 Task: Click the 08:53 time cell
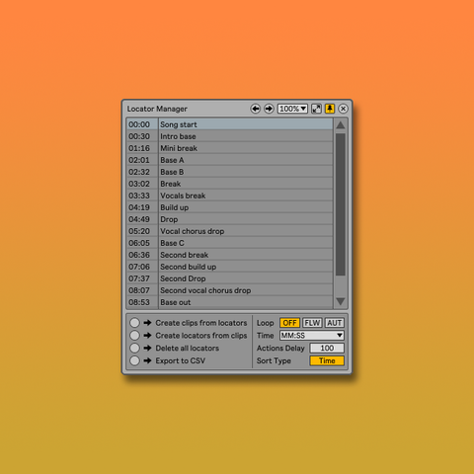(142, 302)
